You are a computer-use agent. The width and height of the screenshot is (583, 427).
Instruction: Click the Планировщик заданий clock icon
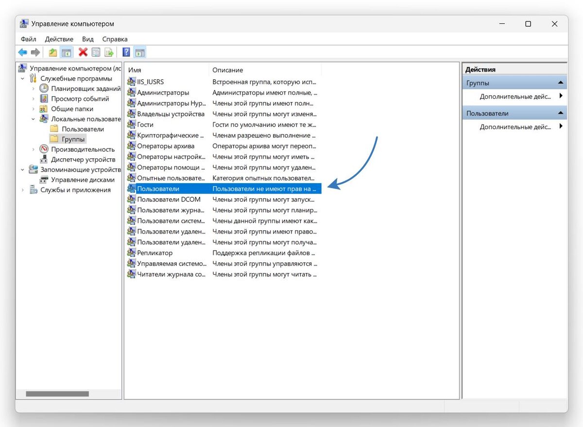click(44, 88)
